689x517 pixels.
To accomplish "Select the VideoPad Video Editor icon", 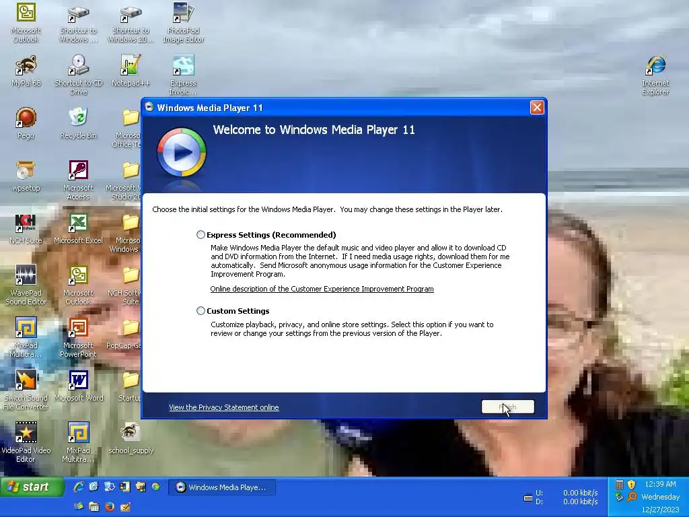I will 26,442.
